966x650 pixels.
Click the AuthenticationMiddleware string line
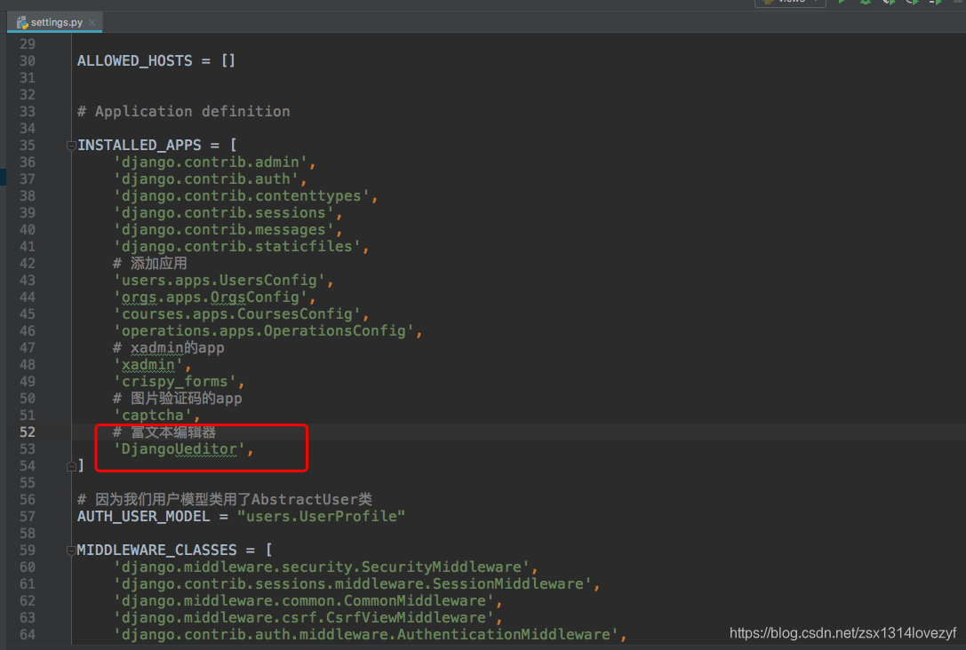(365, 635)
